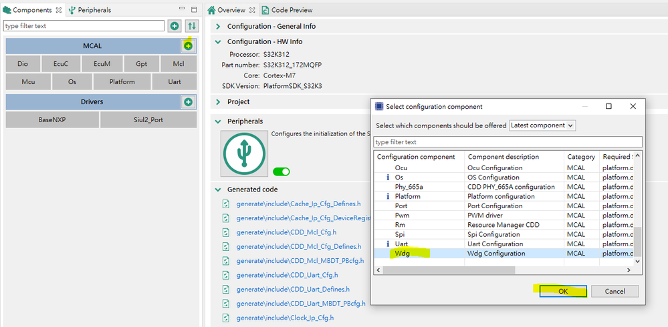
Task: Close the Overview tab with its X
Action: tap(252, 10)
